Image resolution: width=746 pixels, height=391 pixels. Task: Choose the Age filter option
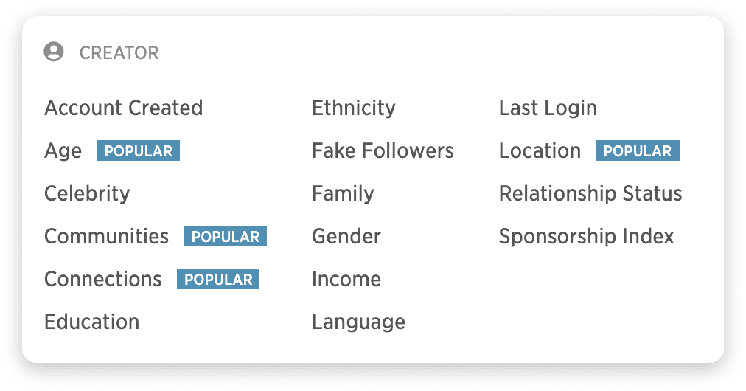63,151
